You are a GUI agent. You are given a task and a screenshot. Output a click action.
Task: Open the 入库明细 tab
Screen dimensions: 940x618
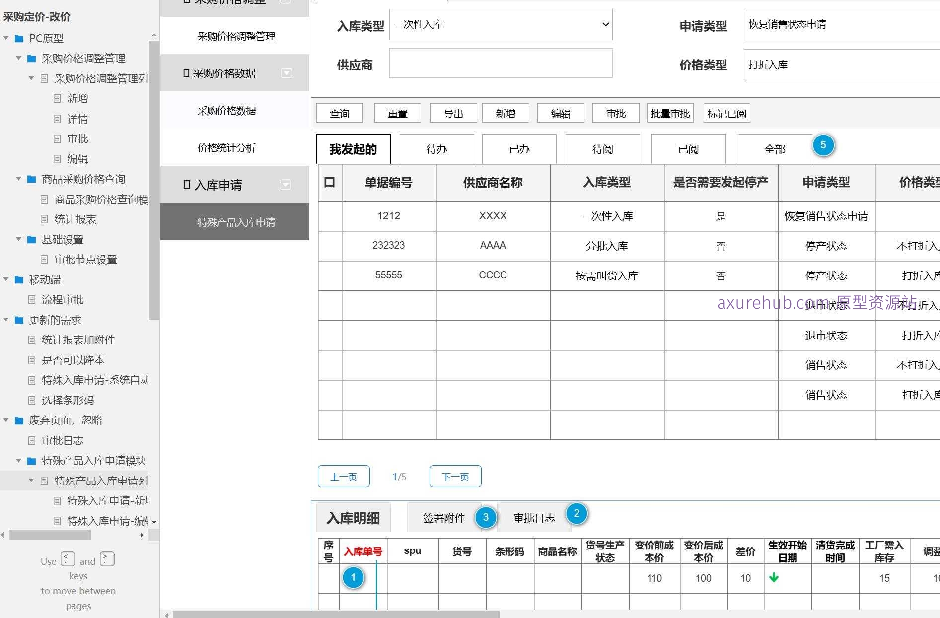(353, 517)
